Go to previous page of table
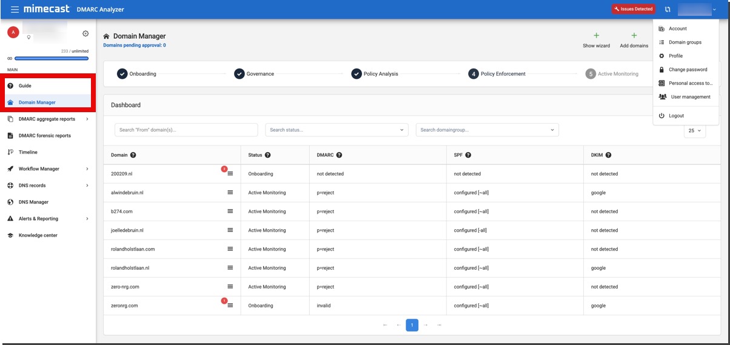The width and height of the screenshot is (730, 345). (x=398, y=326)
